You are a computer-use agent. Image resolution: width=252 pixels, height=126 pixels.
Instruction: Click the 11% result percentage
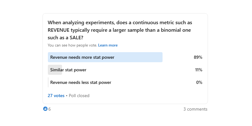click(x=198, y=70)
